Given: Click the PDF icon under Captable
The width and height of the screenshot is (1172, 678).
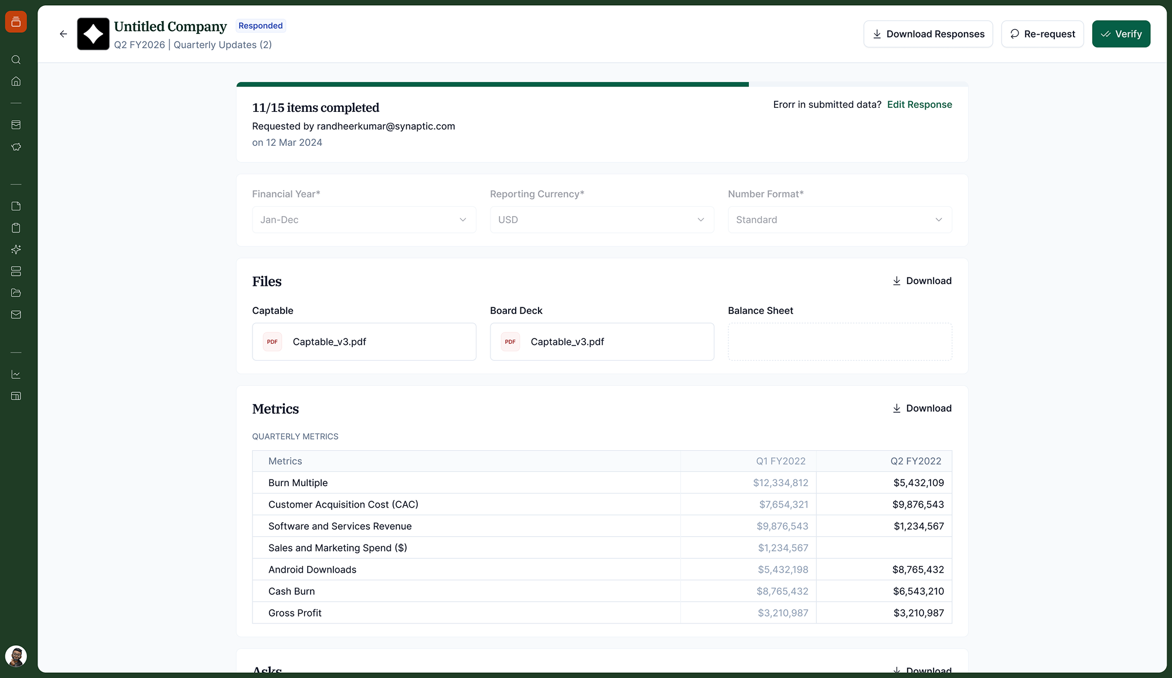Looking at the screenshot, I should click(x=272, y=342).
